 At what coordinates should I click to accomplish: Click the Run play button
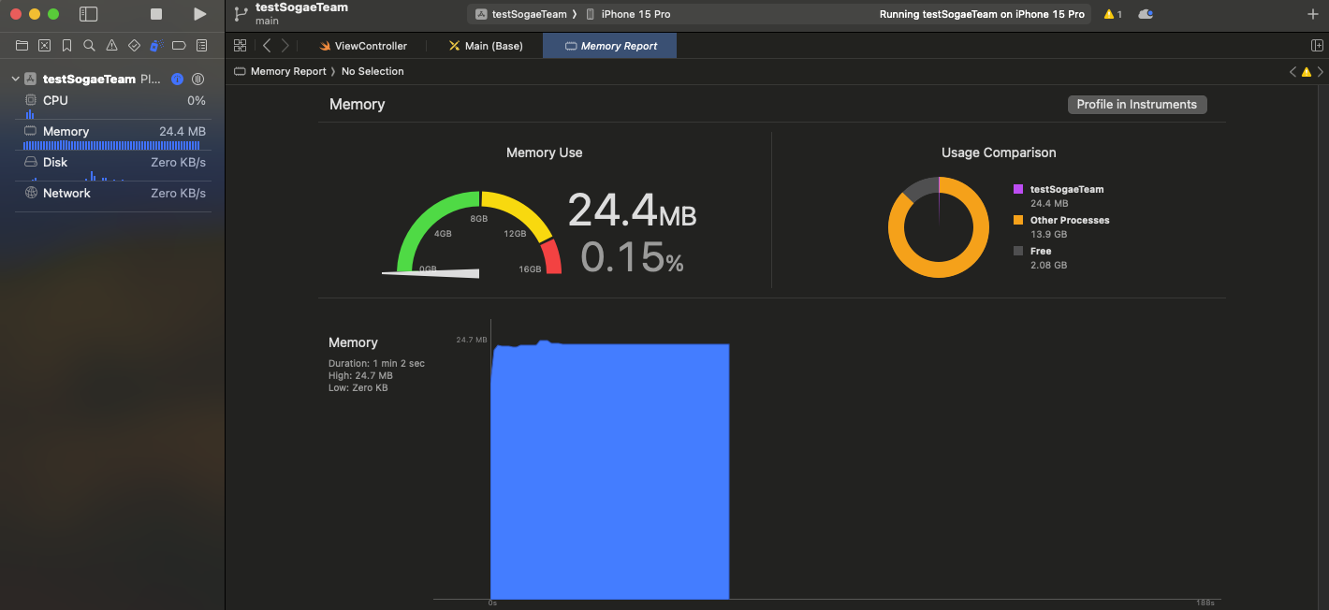tap(199, 14)
